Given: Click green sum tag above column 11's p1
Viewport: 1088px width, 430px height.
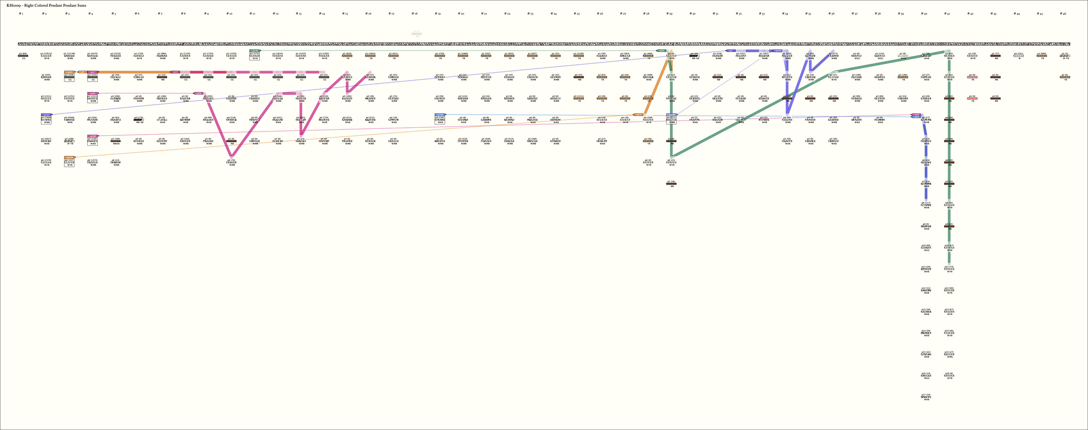Looking at the screenshot, I should [x=254, y=51].
